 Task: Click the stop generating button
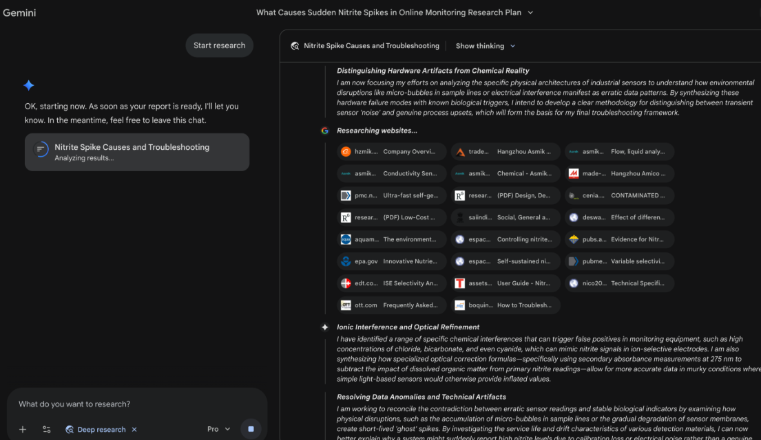[251, 429]
